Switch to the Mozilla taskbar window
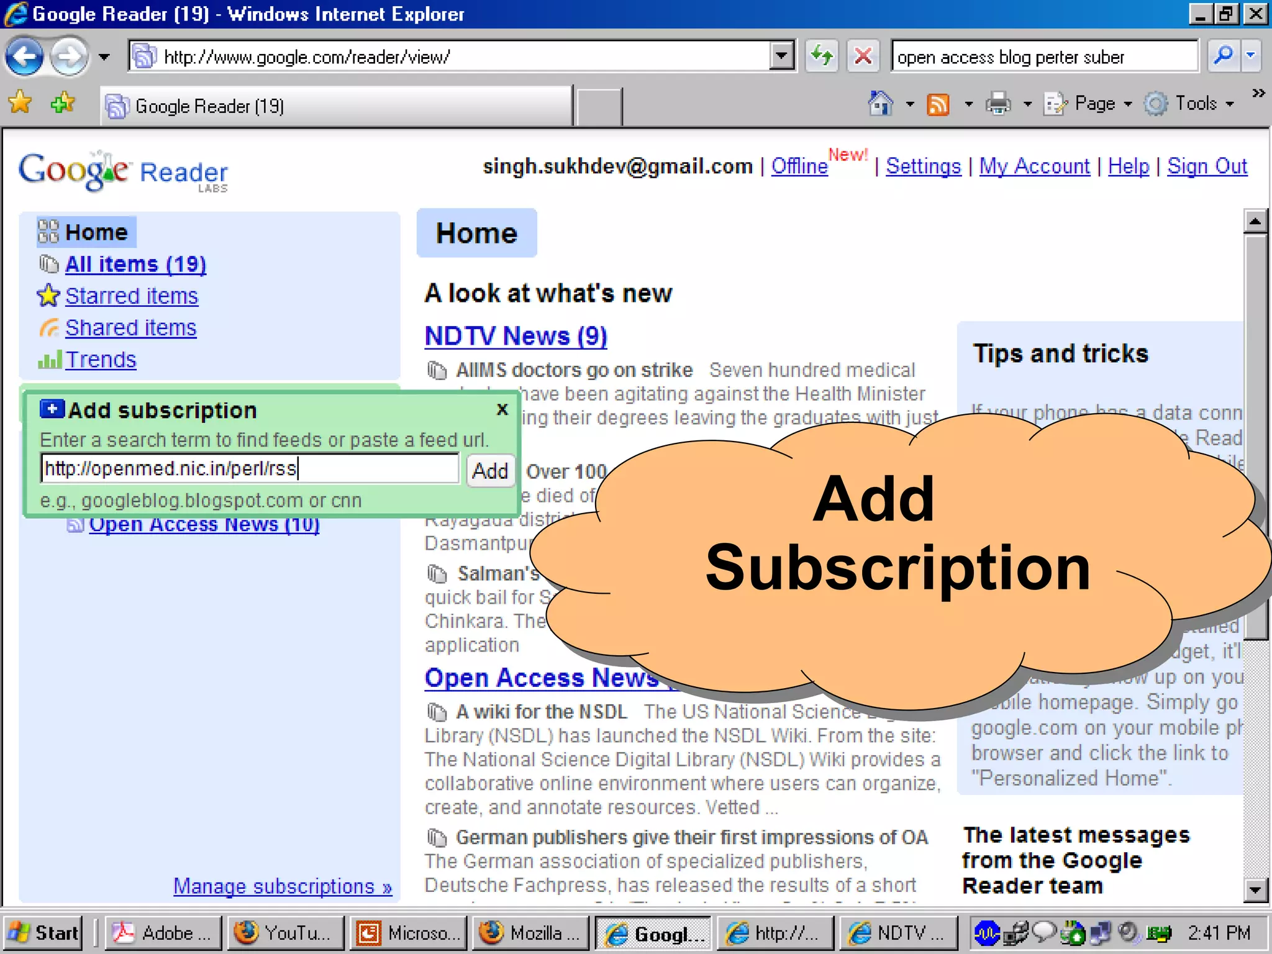This screenshot has height=954, width=1272. pos(530,933)
